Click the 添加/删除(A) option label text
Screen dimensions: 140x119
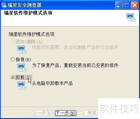click(29, 42)
